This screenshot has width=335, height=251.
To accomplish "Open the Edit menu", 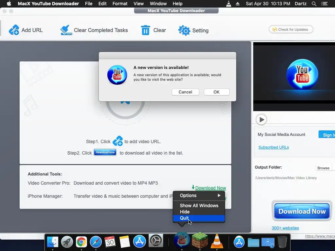I will [x=102, y=4].
